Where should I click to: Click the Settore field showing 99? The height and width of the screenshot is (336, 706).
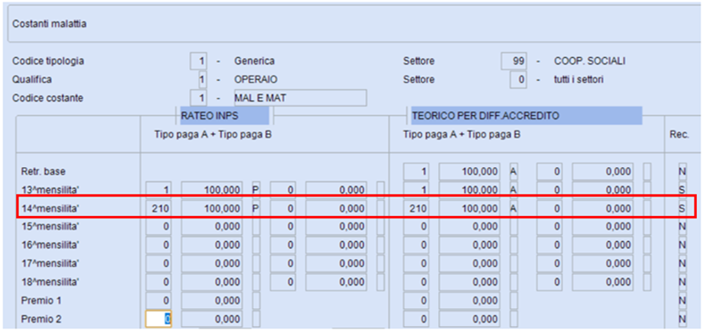click(514, 61)
